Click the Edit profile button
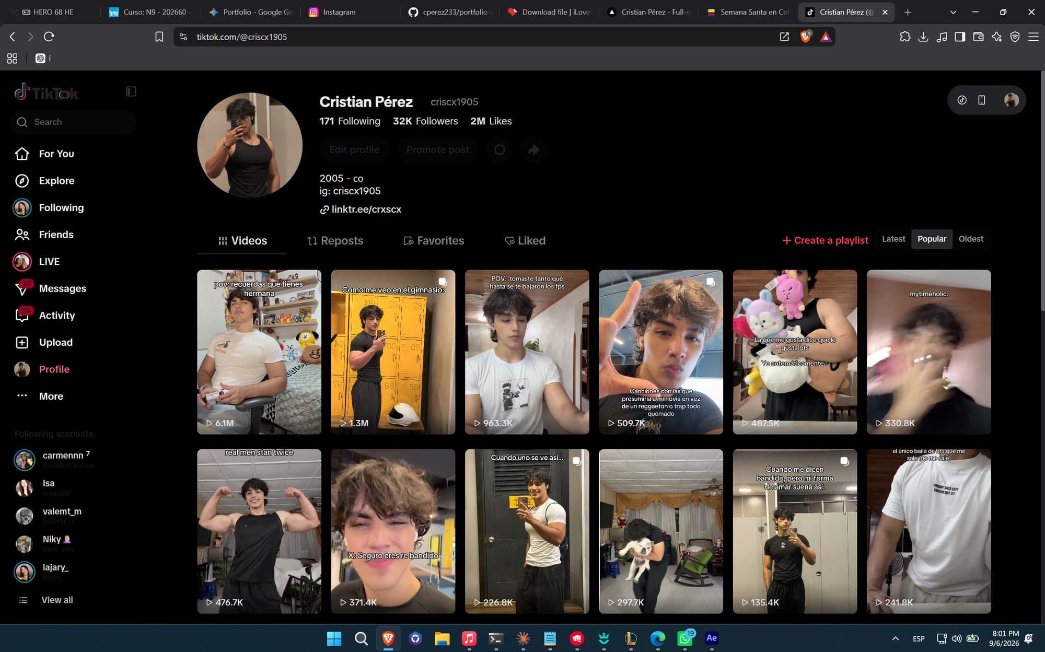This screenshot has width=1045, height=652. tap(354, 150)
